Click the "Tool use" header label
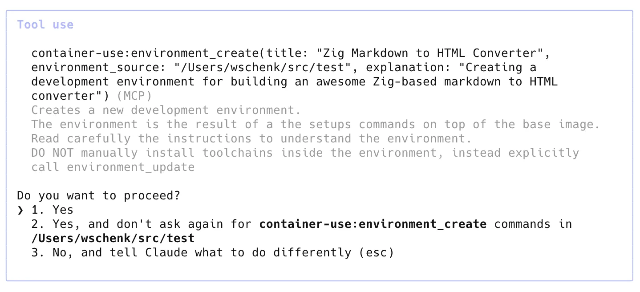Image resolution: width=640 pixels, height=292 pixels. pos(45,24)
